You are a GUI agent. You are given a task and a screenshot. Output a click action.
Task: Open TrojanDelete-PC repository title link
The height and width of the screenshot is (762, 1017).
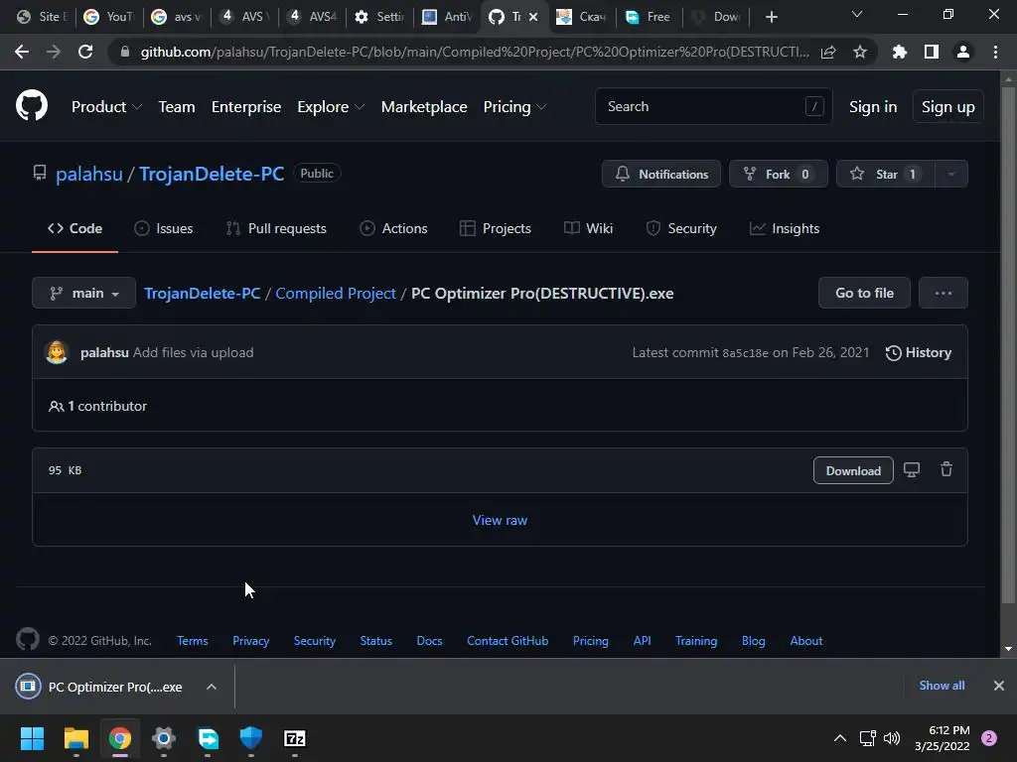212,174
